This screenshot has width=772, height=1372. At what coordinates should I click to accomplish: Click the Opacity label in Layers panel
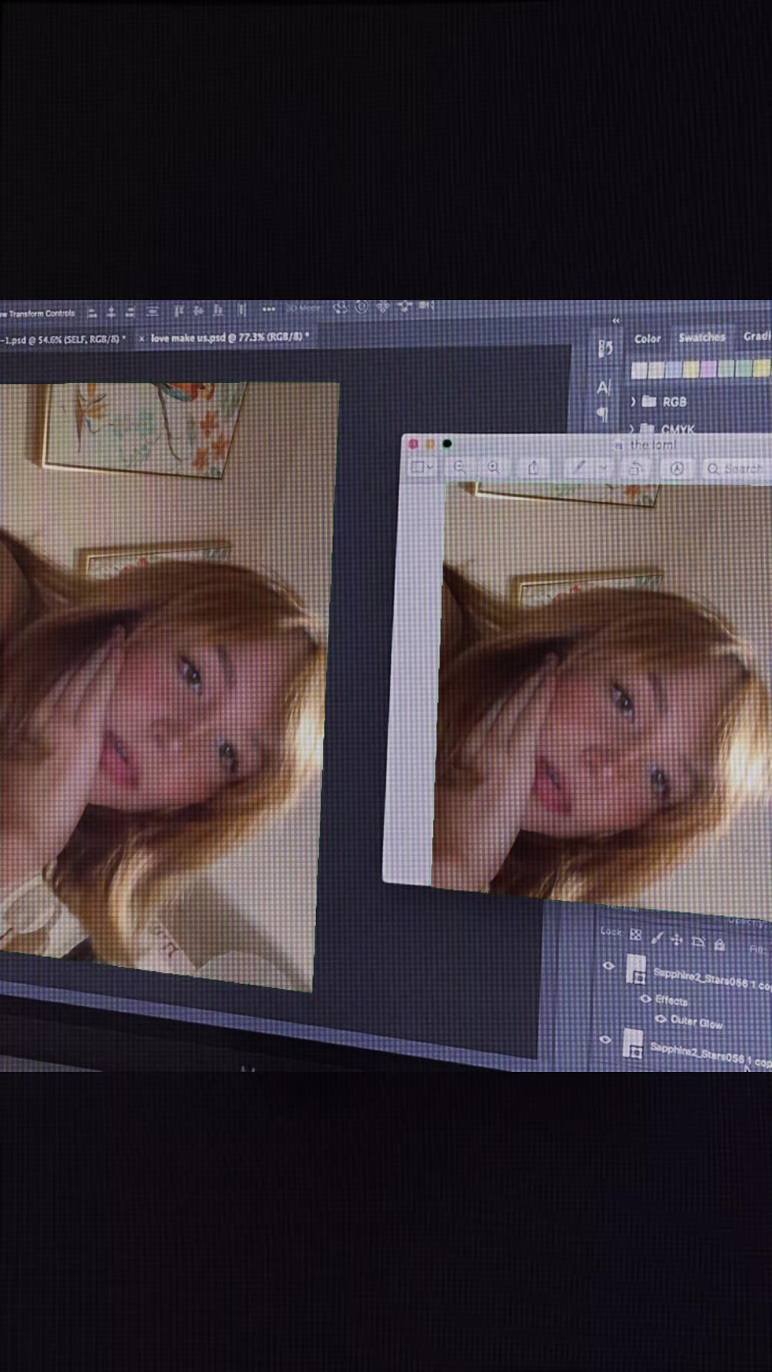point(746,923)
